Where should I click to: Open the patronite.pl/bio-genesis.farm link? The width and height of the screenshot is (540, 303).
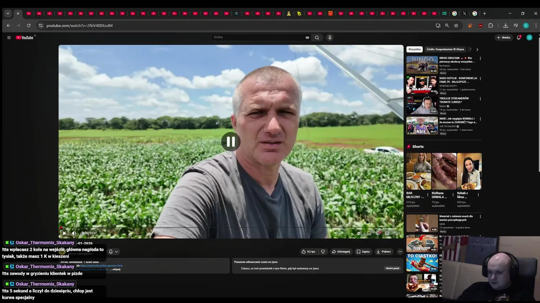[101, 266]
